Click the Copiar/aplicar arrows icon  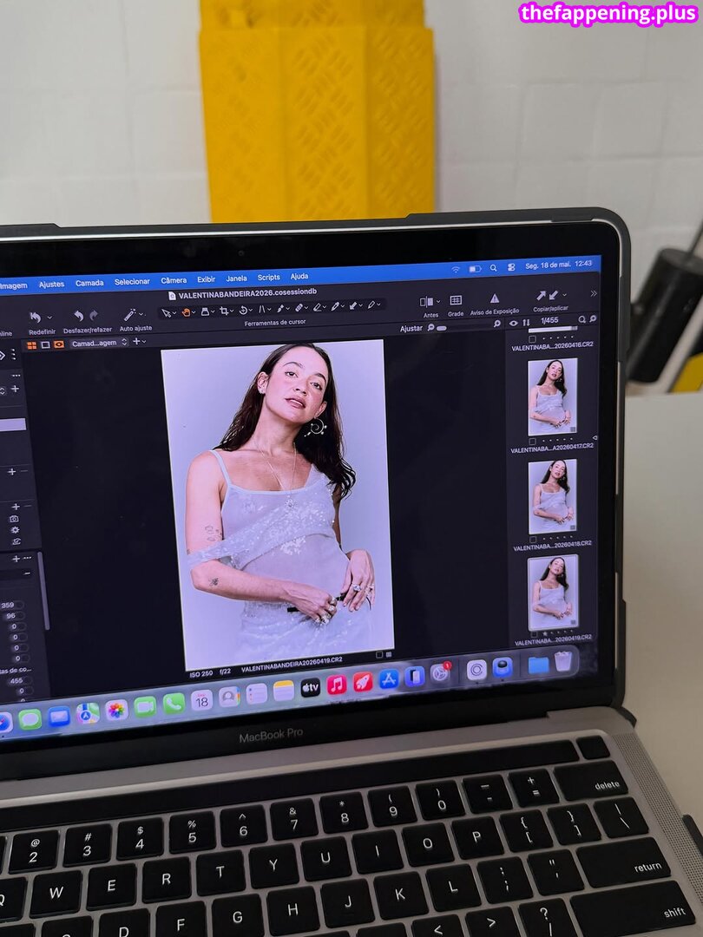click(x=547, y=295)
